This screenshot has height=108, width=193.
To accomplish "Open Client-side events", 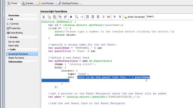I will [x=13, y=46].
